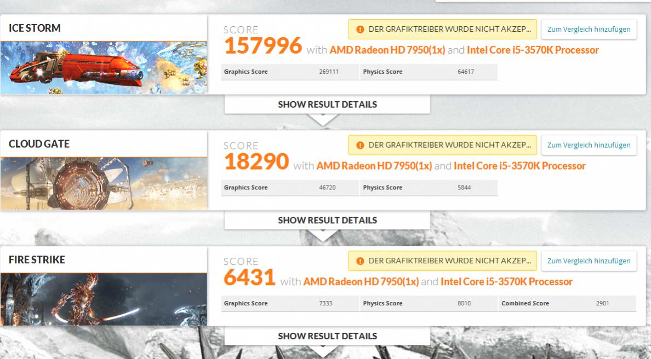Select the FIRE STRIKE title
The height and width of the screenshot is (359, 651).
tap(37, 259)
